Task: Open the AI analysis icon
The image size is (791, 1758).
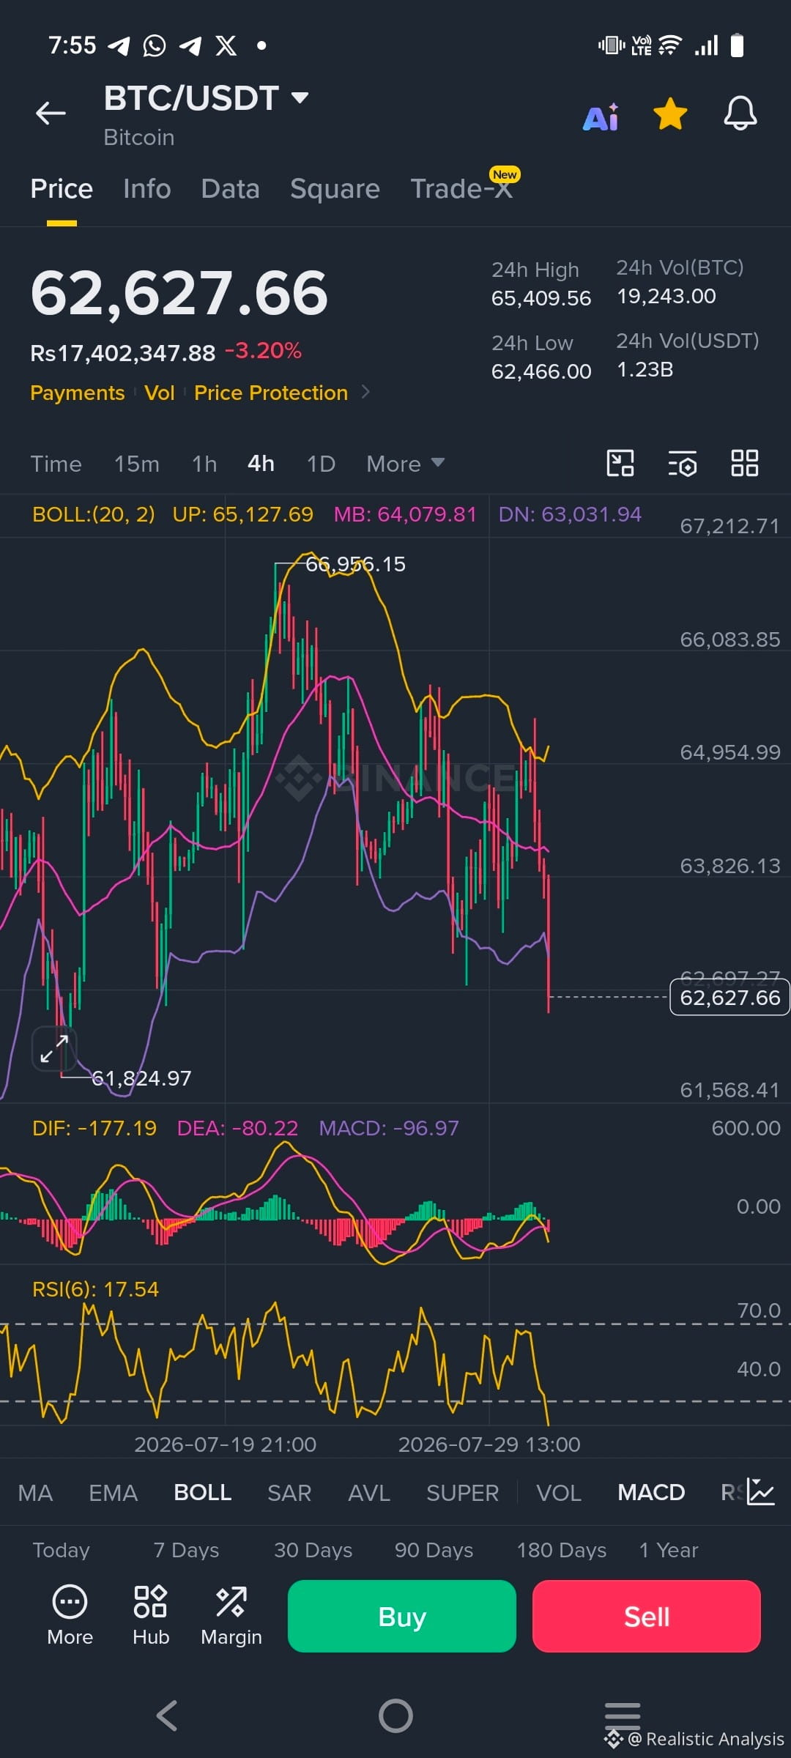Action: click(601, 116)
